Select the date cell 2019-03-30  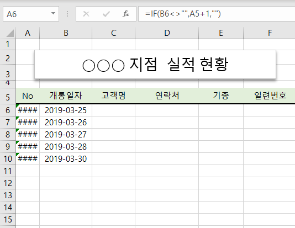(66, 159)
